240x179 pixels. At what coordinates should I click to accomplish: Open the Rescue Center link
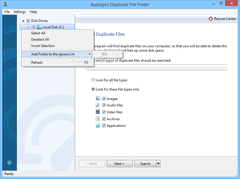[x=225, y=19]
